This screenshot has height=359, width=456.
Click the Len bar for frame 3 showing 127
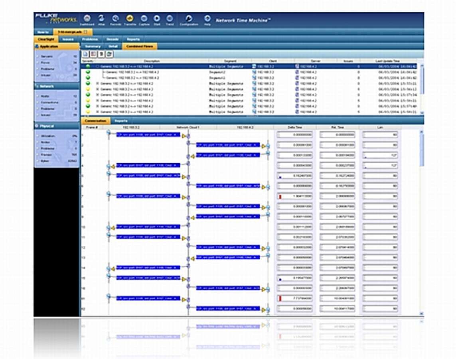380,156
